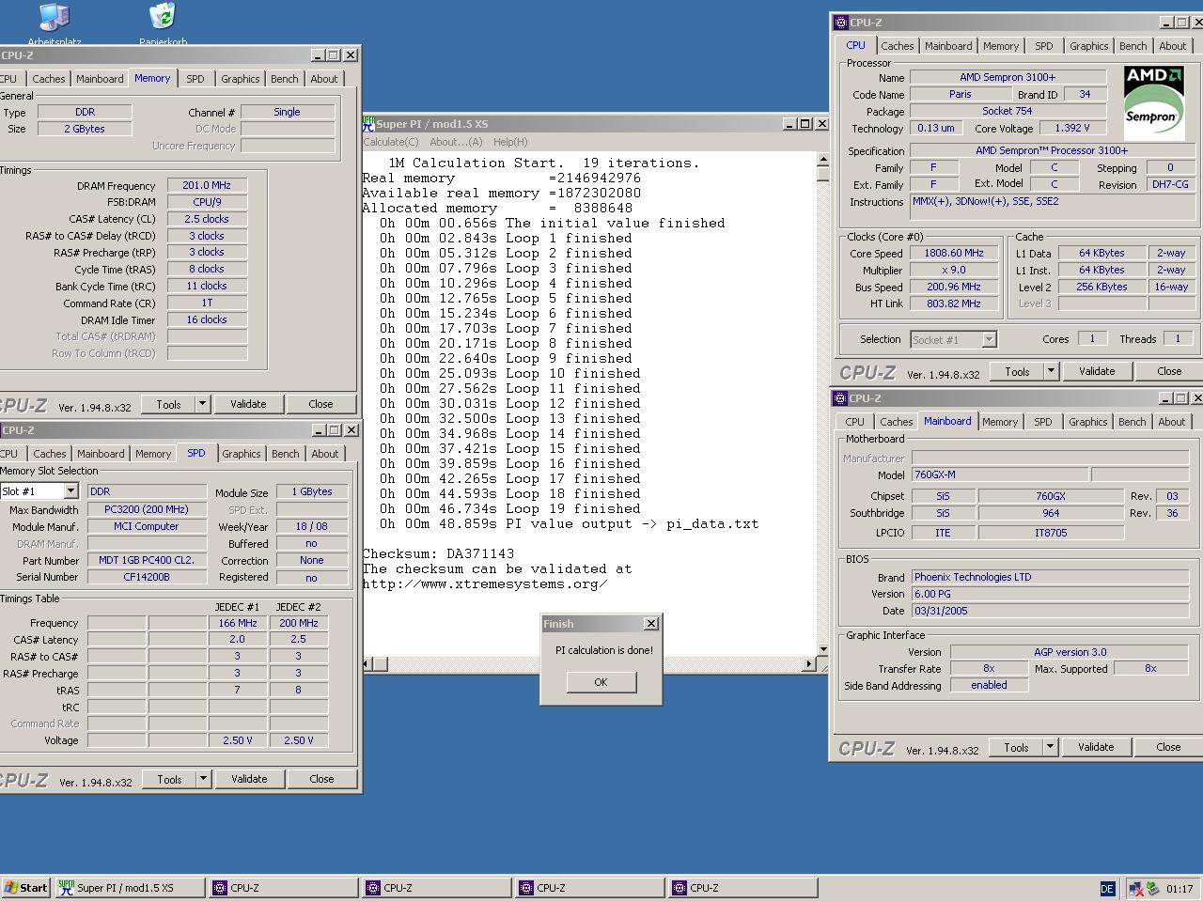
Task: Open Tools dropdown arrow in Mainboard window
Action: pyautogui.click(x=1050, y=747)
